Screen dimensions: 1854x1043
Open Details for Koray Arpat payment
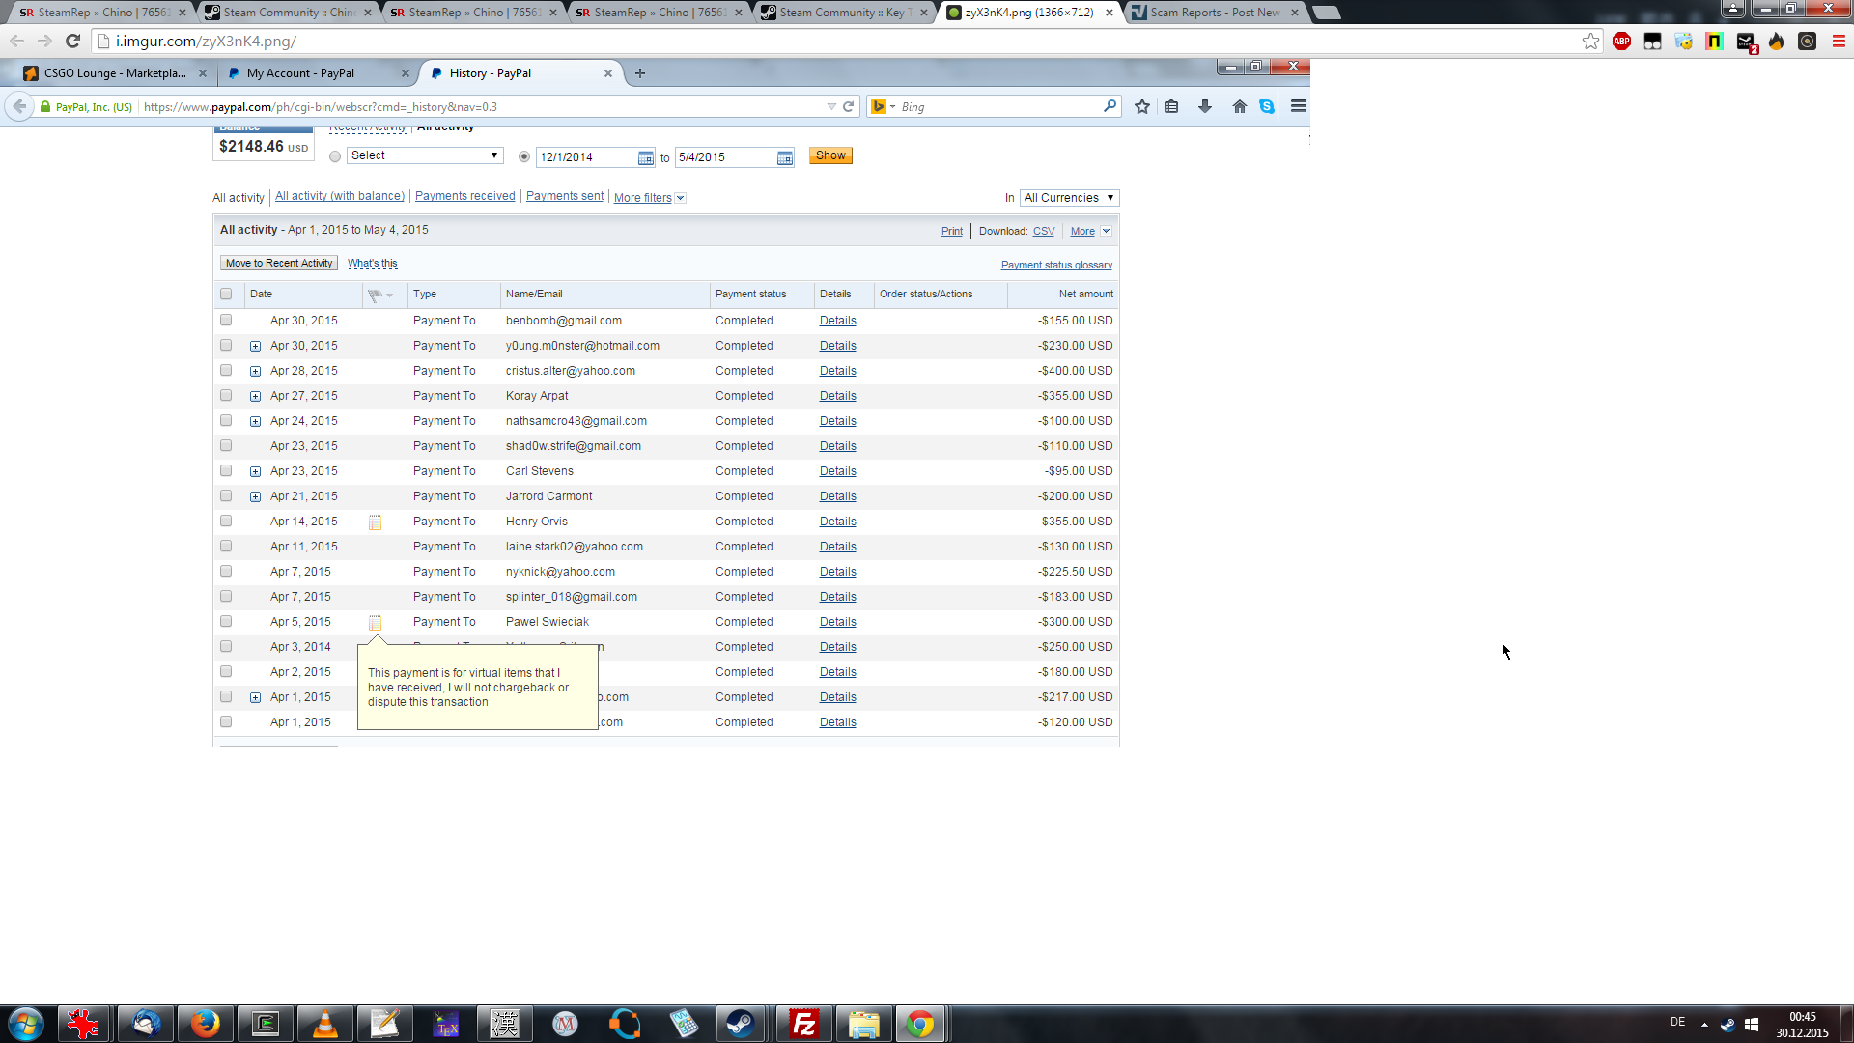[837, 396]
